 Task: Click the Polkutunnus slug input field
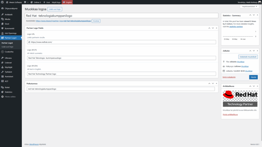point(121,89)
